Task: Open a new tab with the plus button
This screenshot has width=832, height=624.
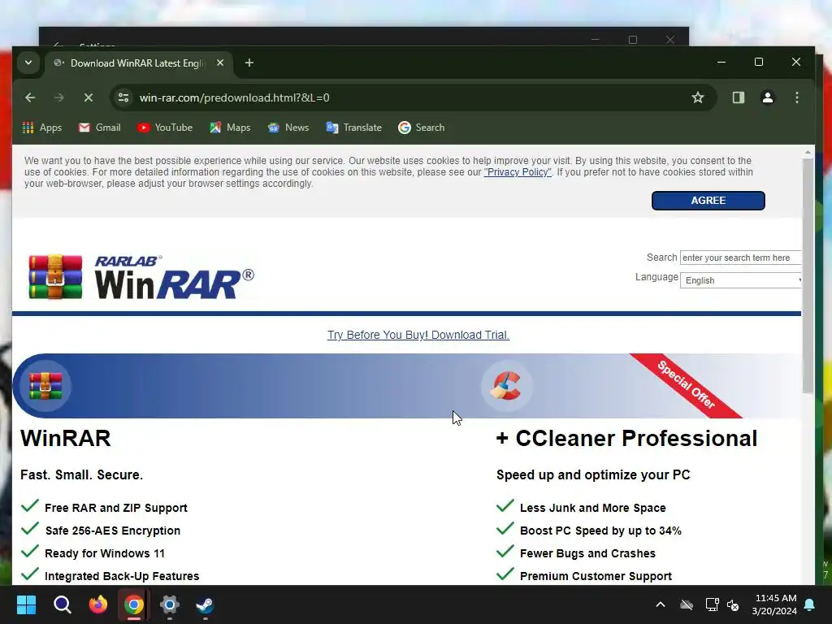Action: point(249,63)
